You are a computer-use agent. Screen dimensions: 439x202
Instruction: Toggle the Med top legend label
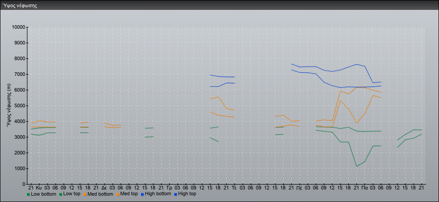(x=129, y=194)
